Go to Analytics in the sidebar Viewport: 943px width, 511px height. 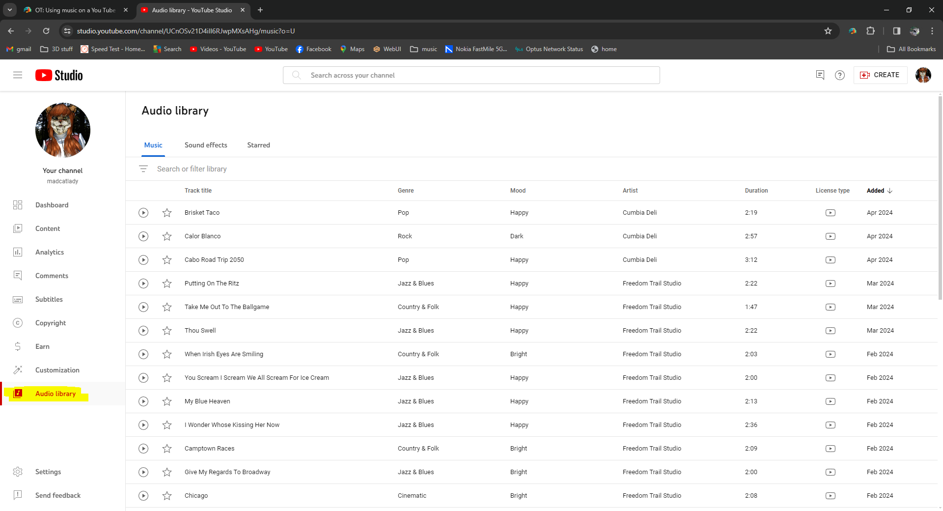(x=50, y=252)
